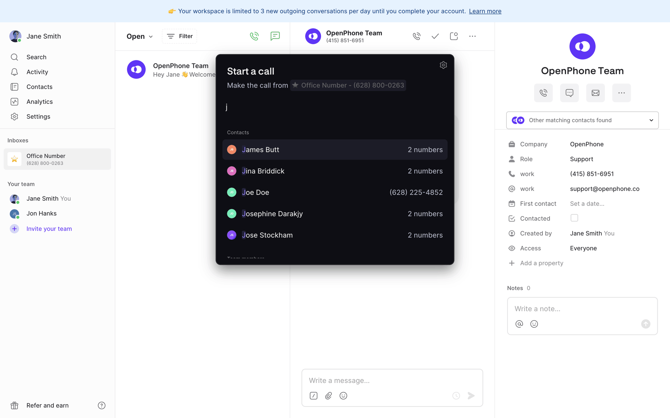Select Jane Smith under Your team

[x=49, y=199]
